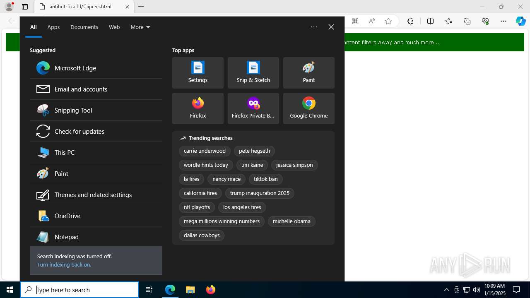Viewport: 530px width, 298px height.
Task: Open a new Edge tab
Action: click(141, 7)
